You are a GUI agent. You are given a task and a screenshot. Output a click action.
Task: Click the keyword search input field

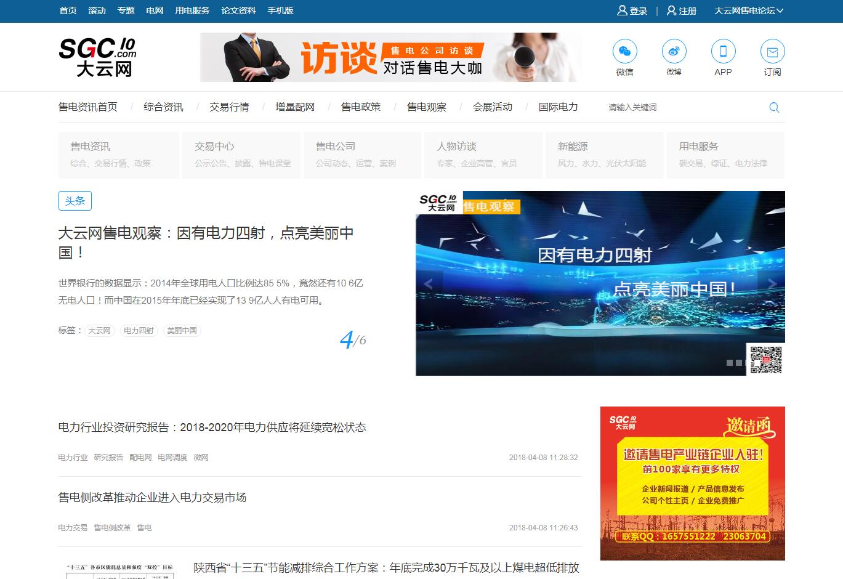[x=684, y=107]
